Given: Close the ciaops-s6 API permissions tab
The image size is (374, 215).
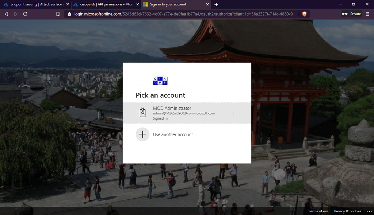Looking at the screenshot, I should 137,4.
